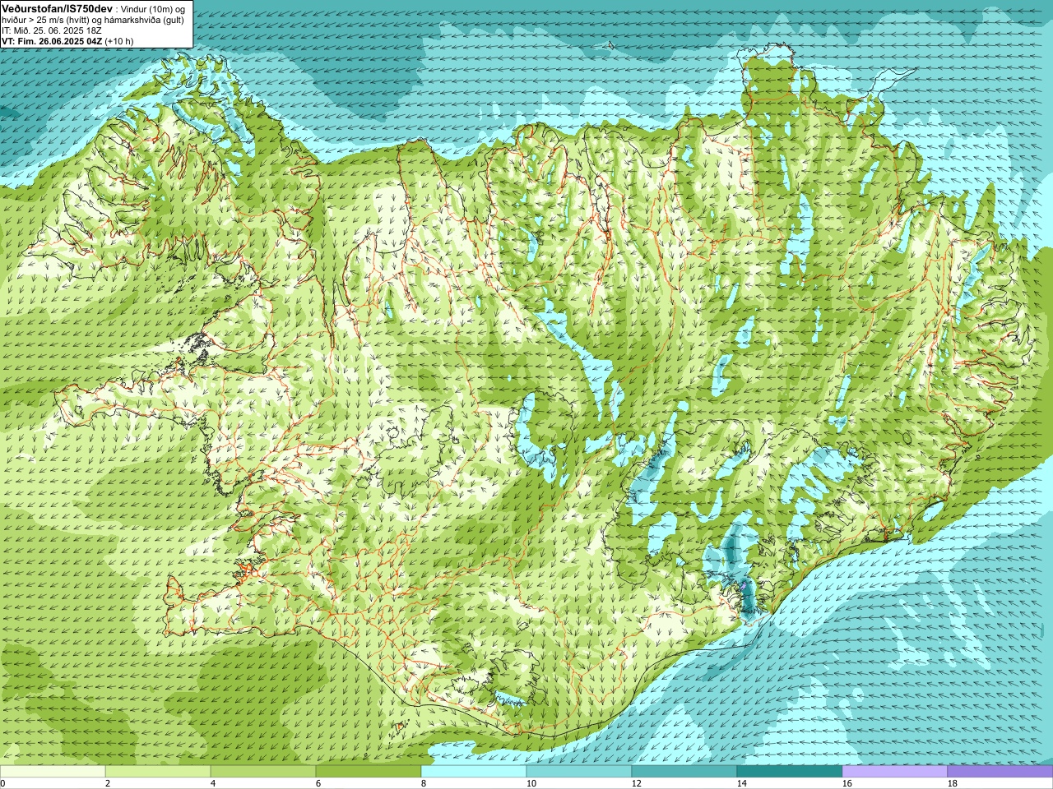This screenshot has height=789, width=1053.
Task: Click the legend scale label "2"
Action: click(108, 783)
